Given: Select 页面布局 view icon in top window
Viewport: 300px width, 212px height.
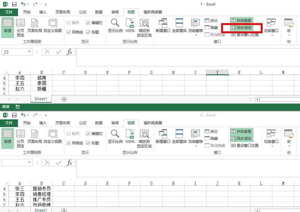Looking at the screenshot, I should coord(35,27).
